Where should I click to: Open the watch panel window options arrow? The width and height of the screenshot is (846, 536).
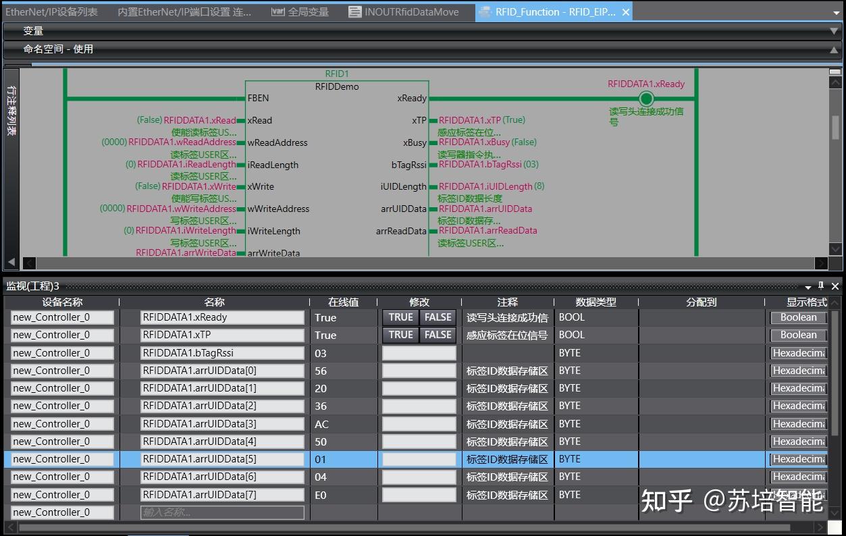pyautogui.click(x=808, y=286)
